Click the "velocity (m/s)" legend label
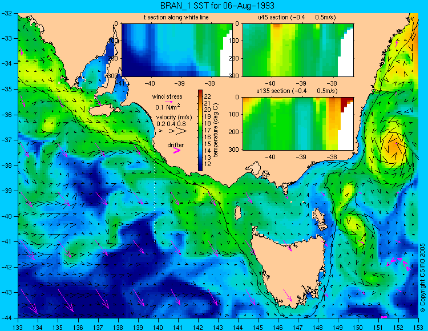Viewport: 428px width, 331px height. (174, 117)
